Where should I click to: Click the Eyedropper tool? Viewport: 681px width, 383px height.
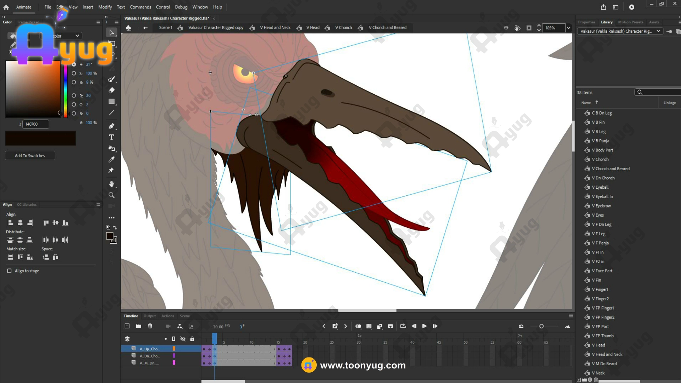[x=111, y=160]
